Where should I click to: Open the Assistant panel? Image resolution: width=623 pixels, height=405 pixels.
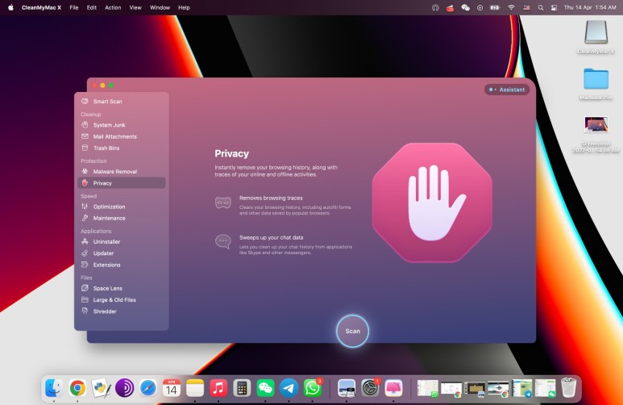(507, 90)
